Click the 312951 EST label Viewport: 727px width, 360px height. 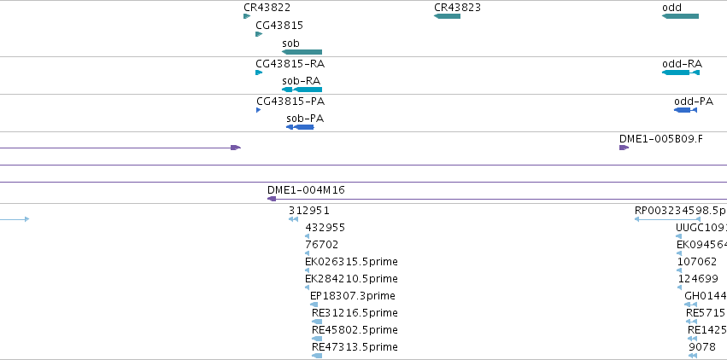tap(308, 211)
